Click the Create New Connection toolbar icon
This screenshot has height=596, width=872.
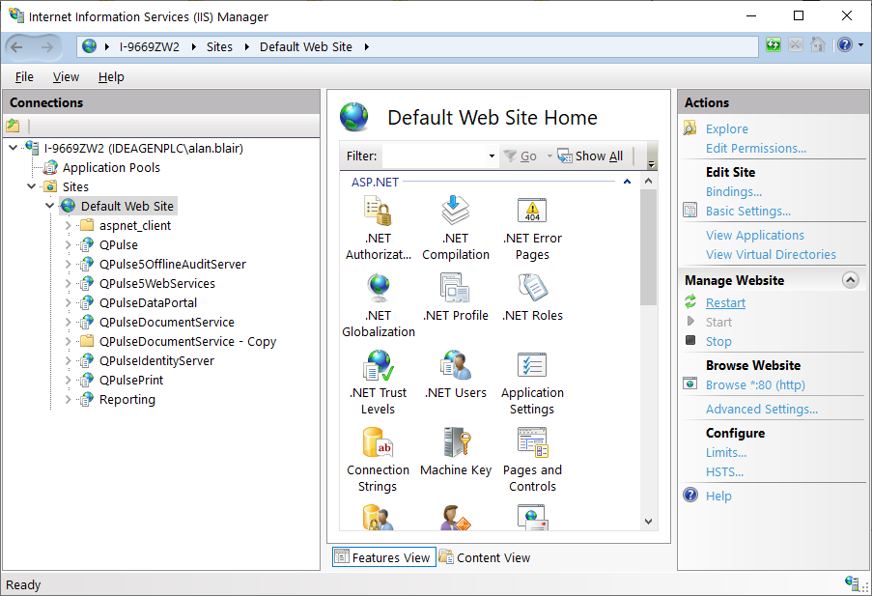pos(13,126)
